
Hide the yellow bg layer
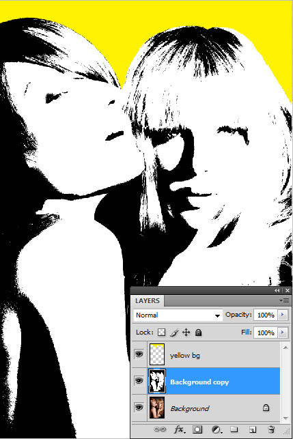tap(139, 354)
